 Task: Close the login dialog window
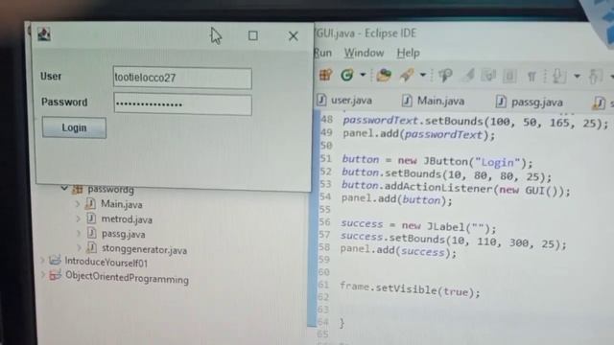point(294,36)
